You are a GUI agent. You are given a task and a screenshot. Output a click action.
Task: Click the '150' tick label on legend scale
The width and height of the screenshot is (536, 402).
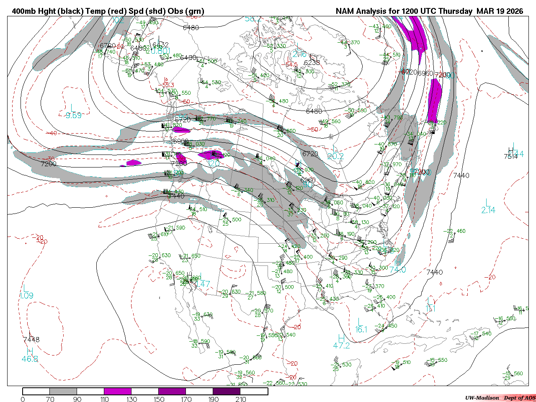click(159, 399)
